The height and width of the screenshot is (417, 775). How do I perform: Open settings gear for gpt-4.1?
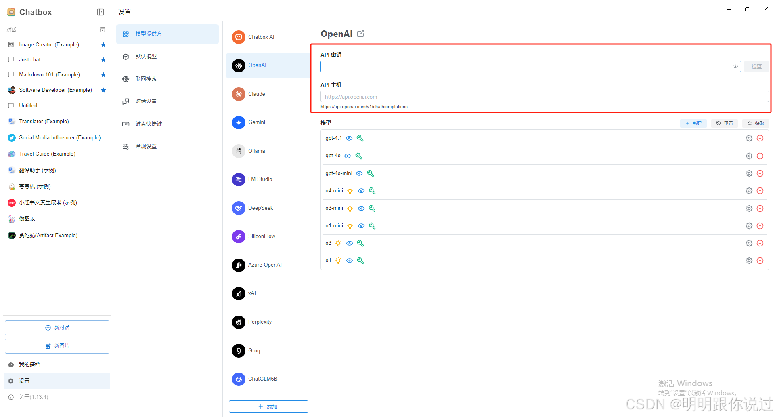click(x=749, y=138)
